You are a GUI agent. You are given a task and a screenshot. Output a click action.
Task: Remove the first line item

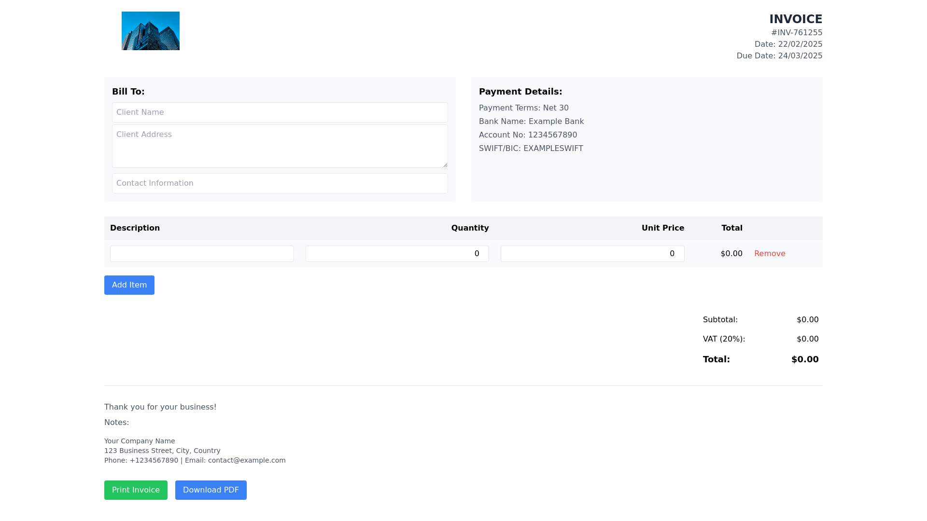click(769, 254)
